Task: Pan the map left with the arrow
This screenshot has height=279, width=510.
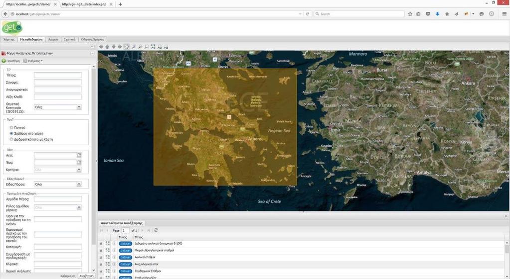Action: pos(101,47)
